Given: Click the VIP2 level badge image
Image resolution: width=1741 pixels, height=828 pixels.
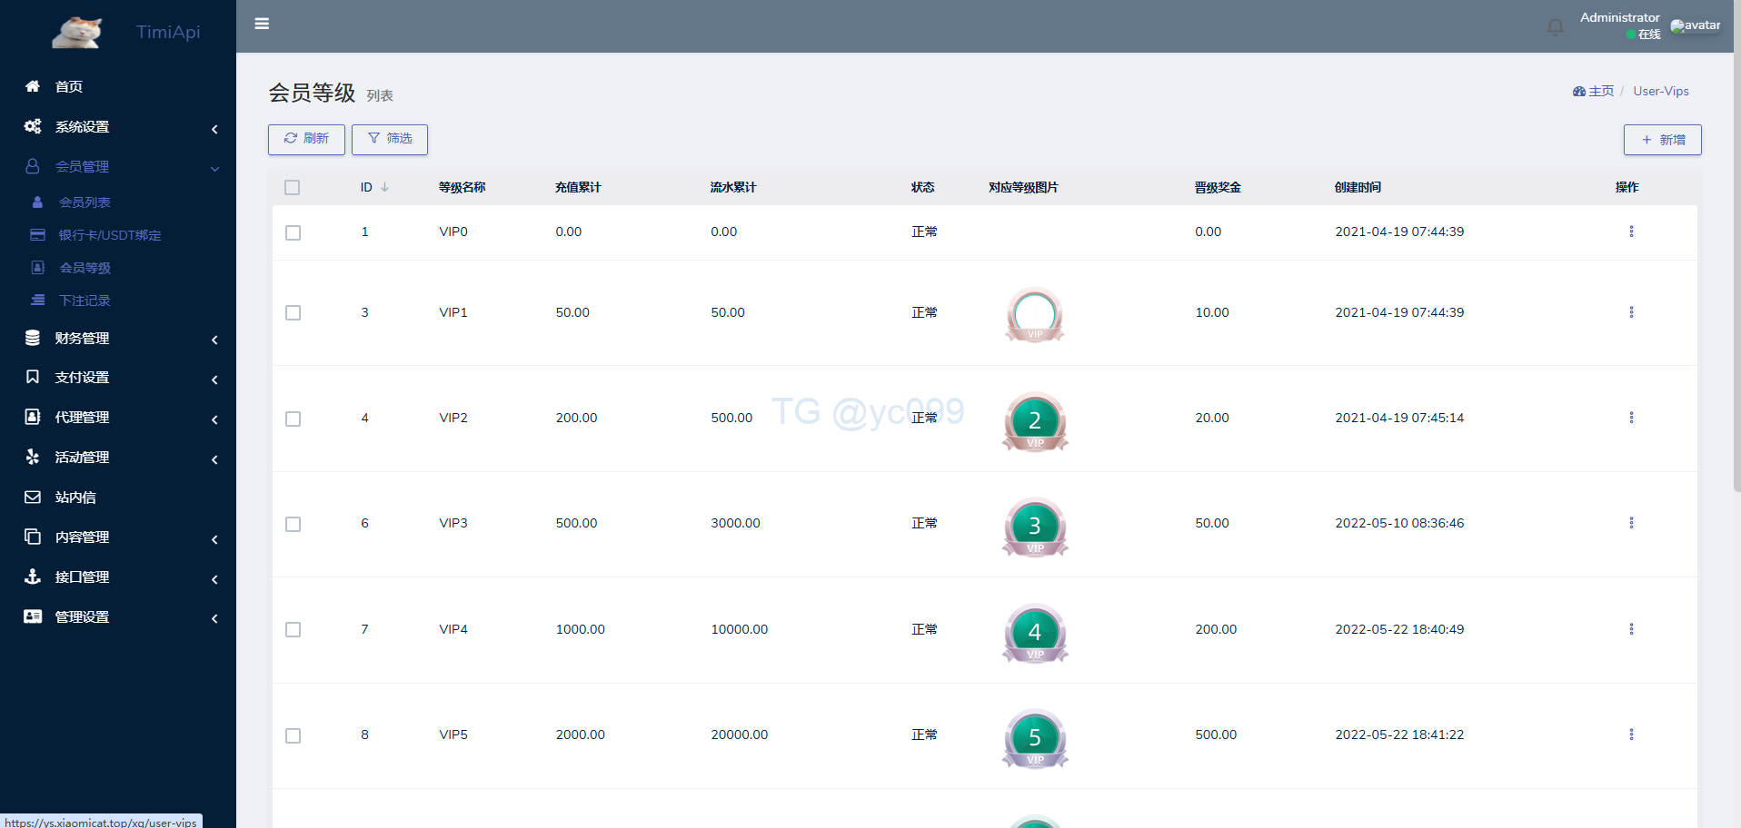Looking at the screenshot, I should 1034,421.
